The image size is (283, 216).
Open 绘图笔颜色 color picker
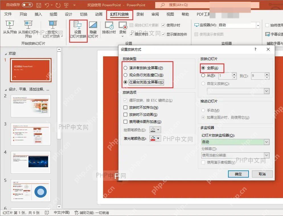coord(155,129)
